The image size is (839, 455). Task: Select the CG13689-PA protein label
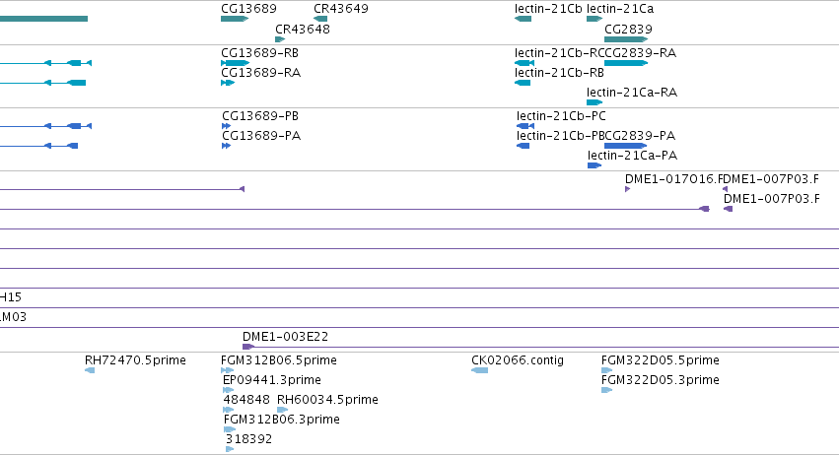[261, 136]
